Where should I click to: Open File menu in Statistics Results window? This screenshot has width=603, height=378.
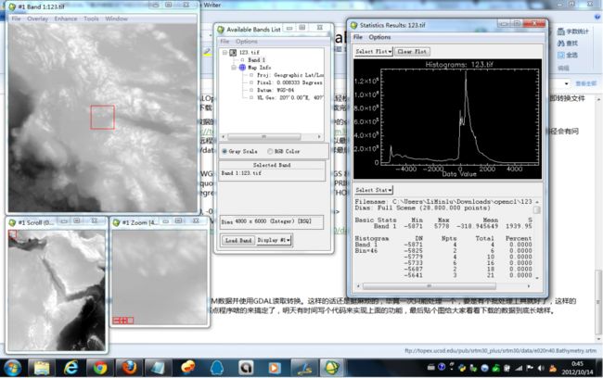click(x=358, y=37)
